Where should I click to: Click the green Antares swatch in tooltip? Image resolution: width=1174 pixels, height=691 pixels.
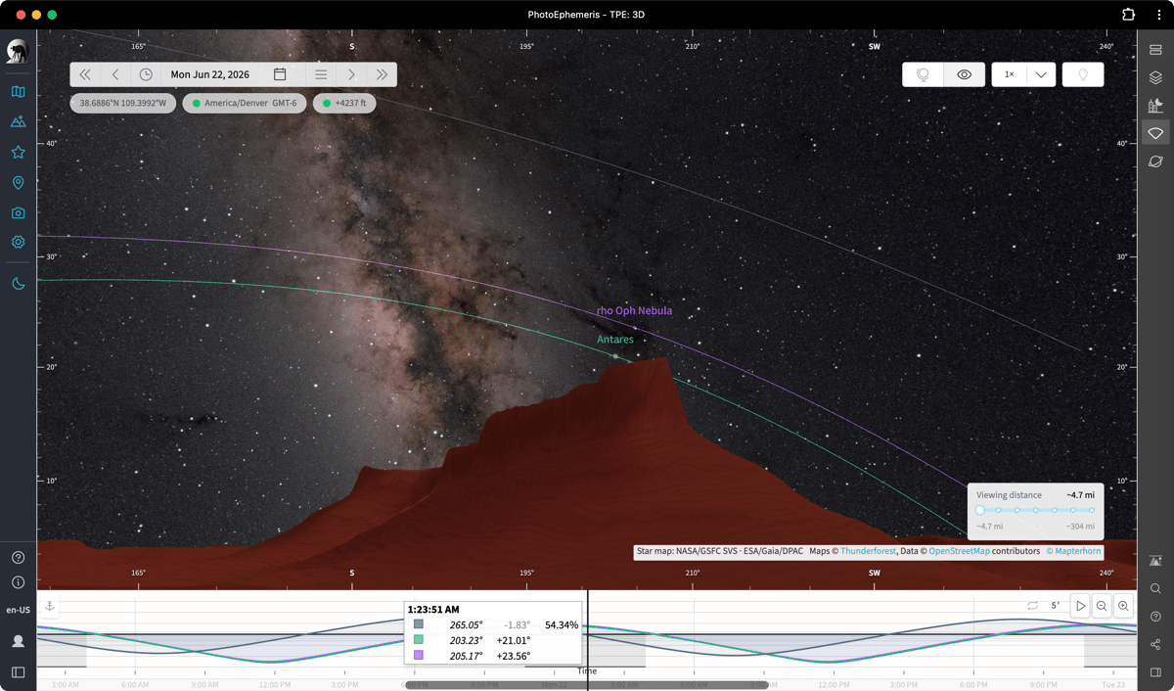[419, 640]
